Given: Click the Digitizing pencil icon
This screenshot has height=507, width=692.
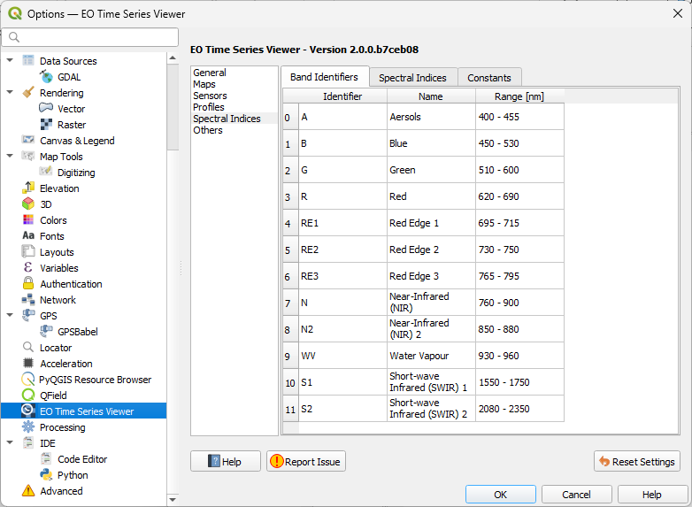Looking at the screenshot, I should pos(46,172).
